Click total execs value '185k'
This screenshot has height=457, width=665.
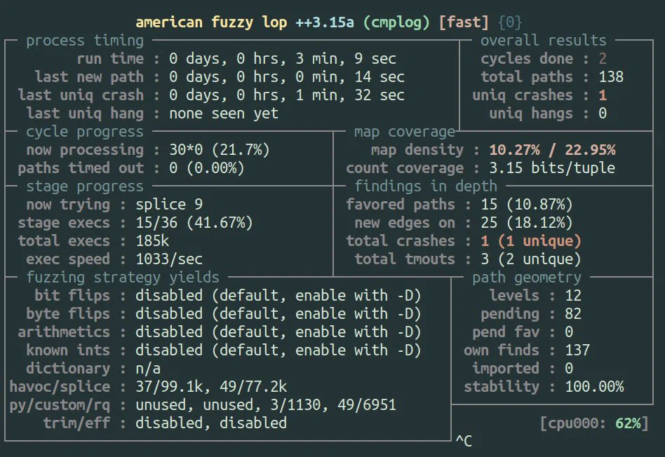click(152, 241)
